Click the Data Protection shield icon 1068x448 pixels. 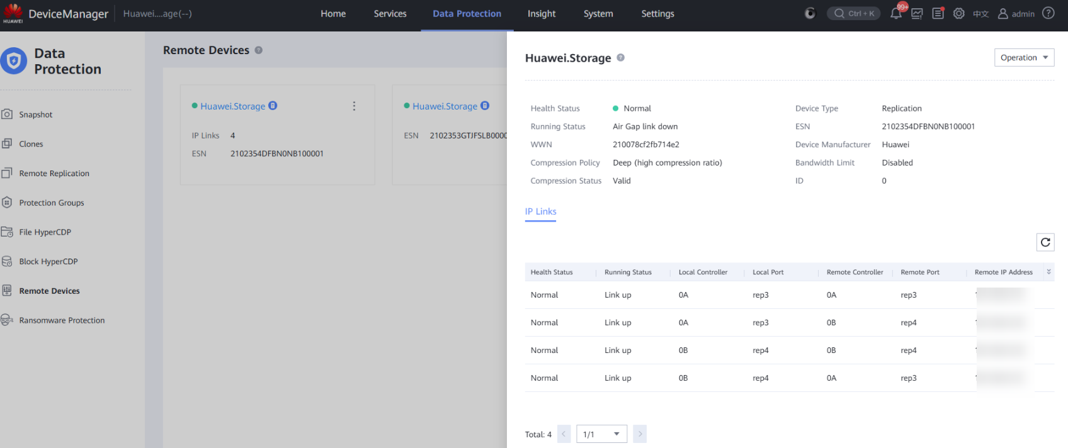13,61
